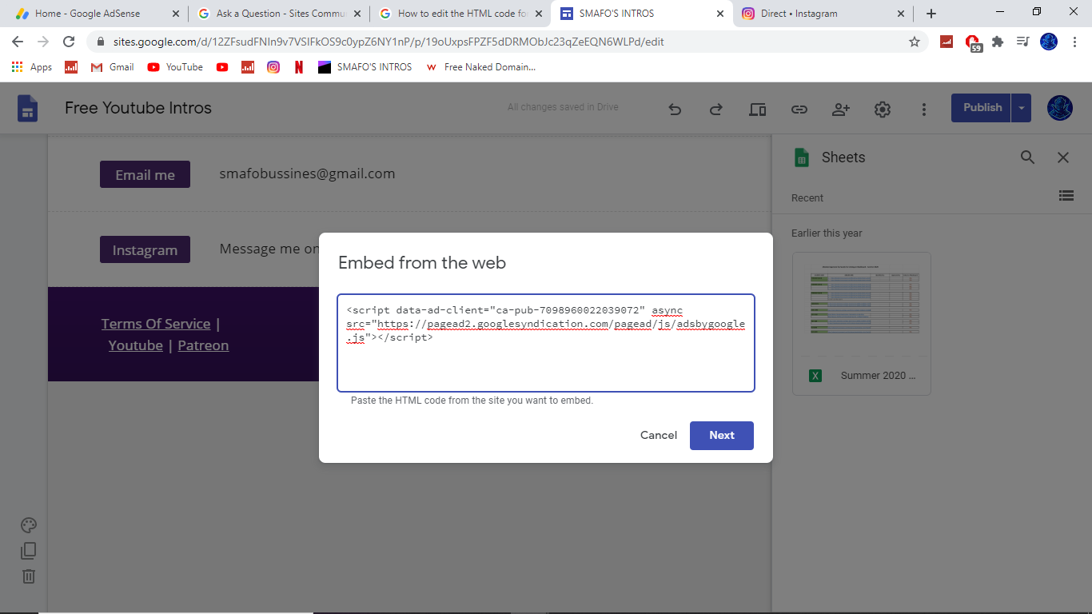
Task: Click the Next button in embed dialog
Action: click(721, 435)
